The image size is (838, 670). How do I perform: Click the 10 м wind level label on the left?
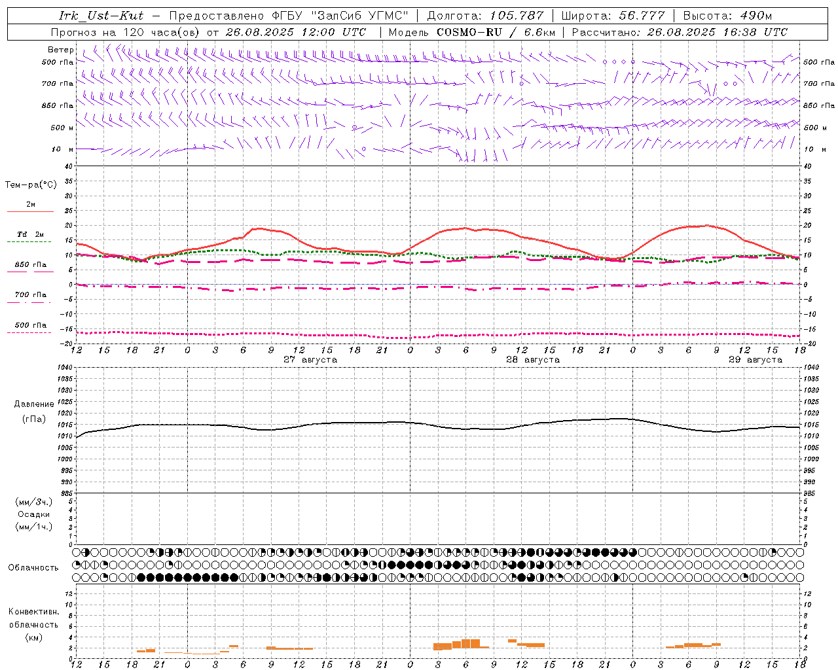point(63,149)
